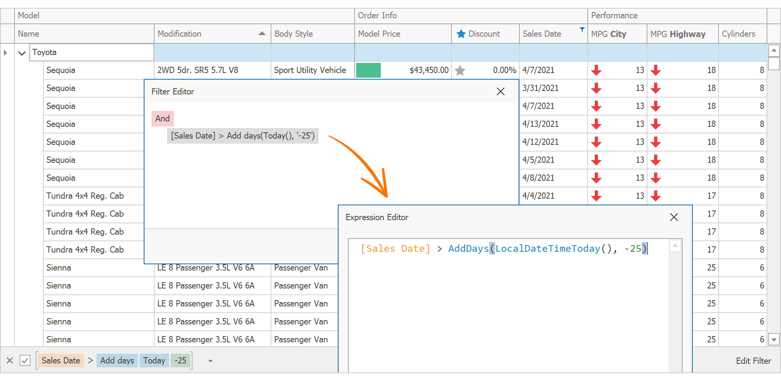Click the Edit Filter button
Image resolution: width=781 pixels, height=381 pixels.
click(753, 361)
